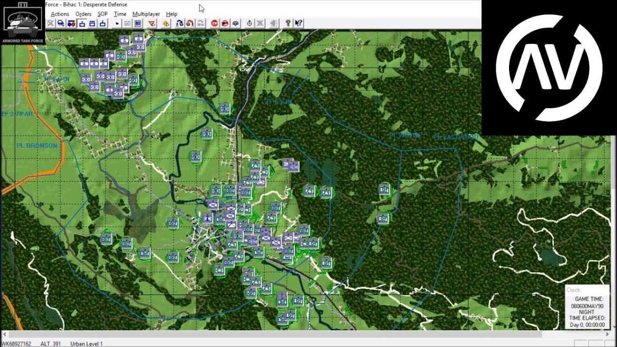Click the greyed crossed zoom icon at toolbar start
617x347 pixels.
[51, 23]
